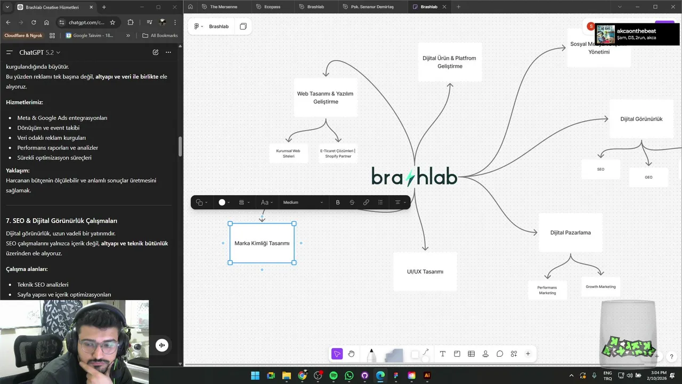Open GitHub Desktop from taskbar
This screenshot has width=682, height=384.
pyautogui.click(x=364, y=375)
